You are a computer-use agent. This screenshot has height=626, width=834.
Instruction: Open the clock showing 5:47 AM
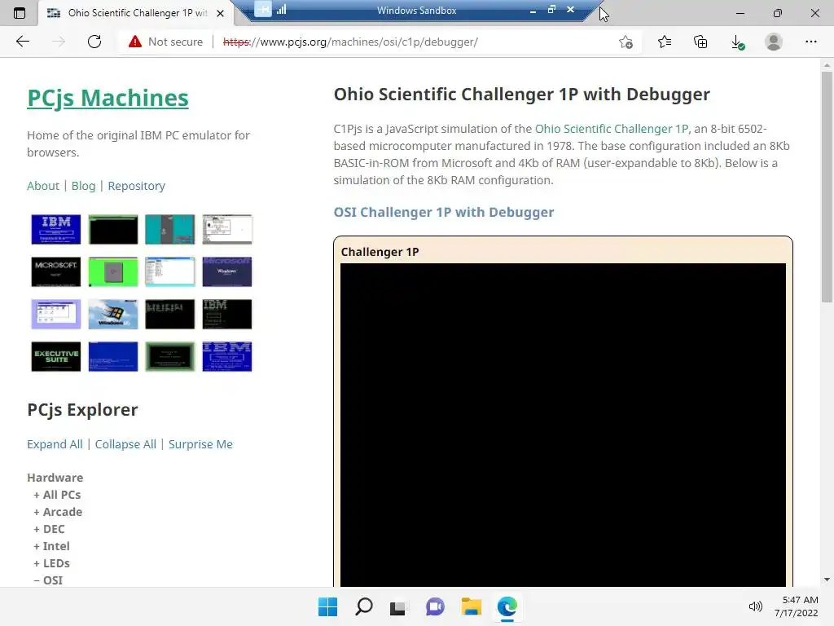tap(797, 606)
